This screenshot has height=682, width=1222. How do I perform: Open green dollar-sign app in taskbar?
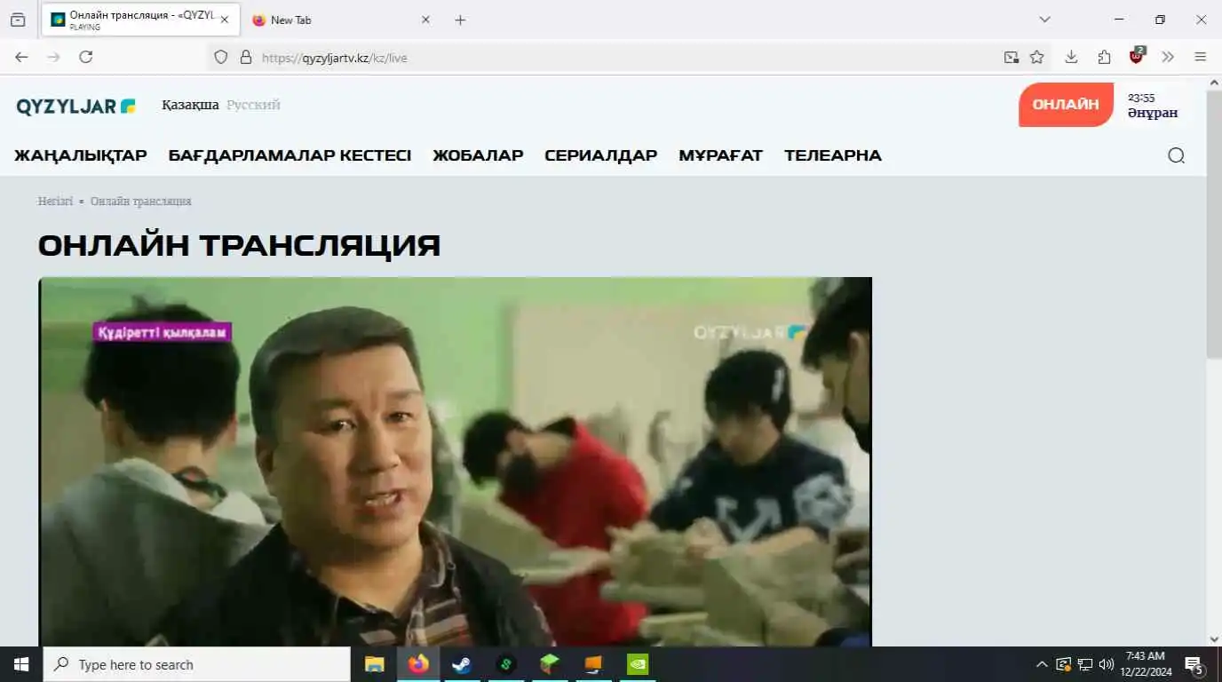tap(506, 664)
